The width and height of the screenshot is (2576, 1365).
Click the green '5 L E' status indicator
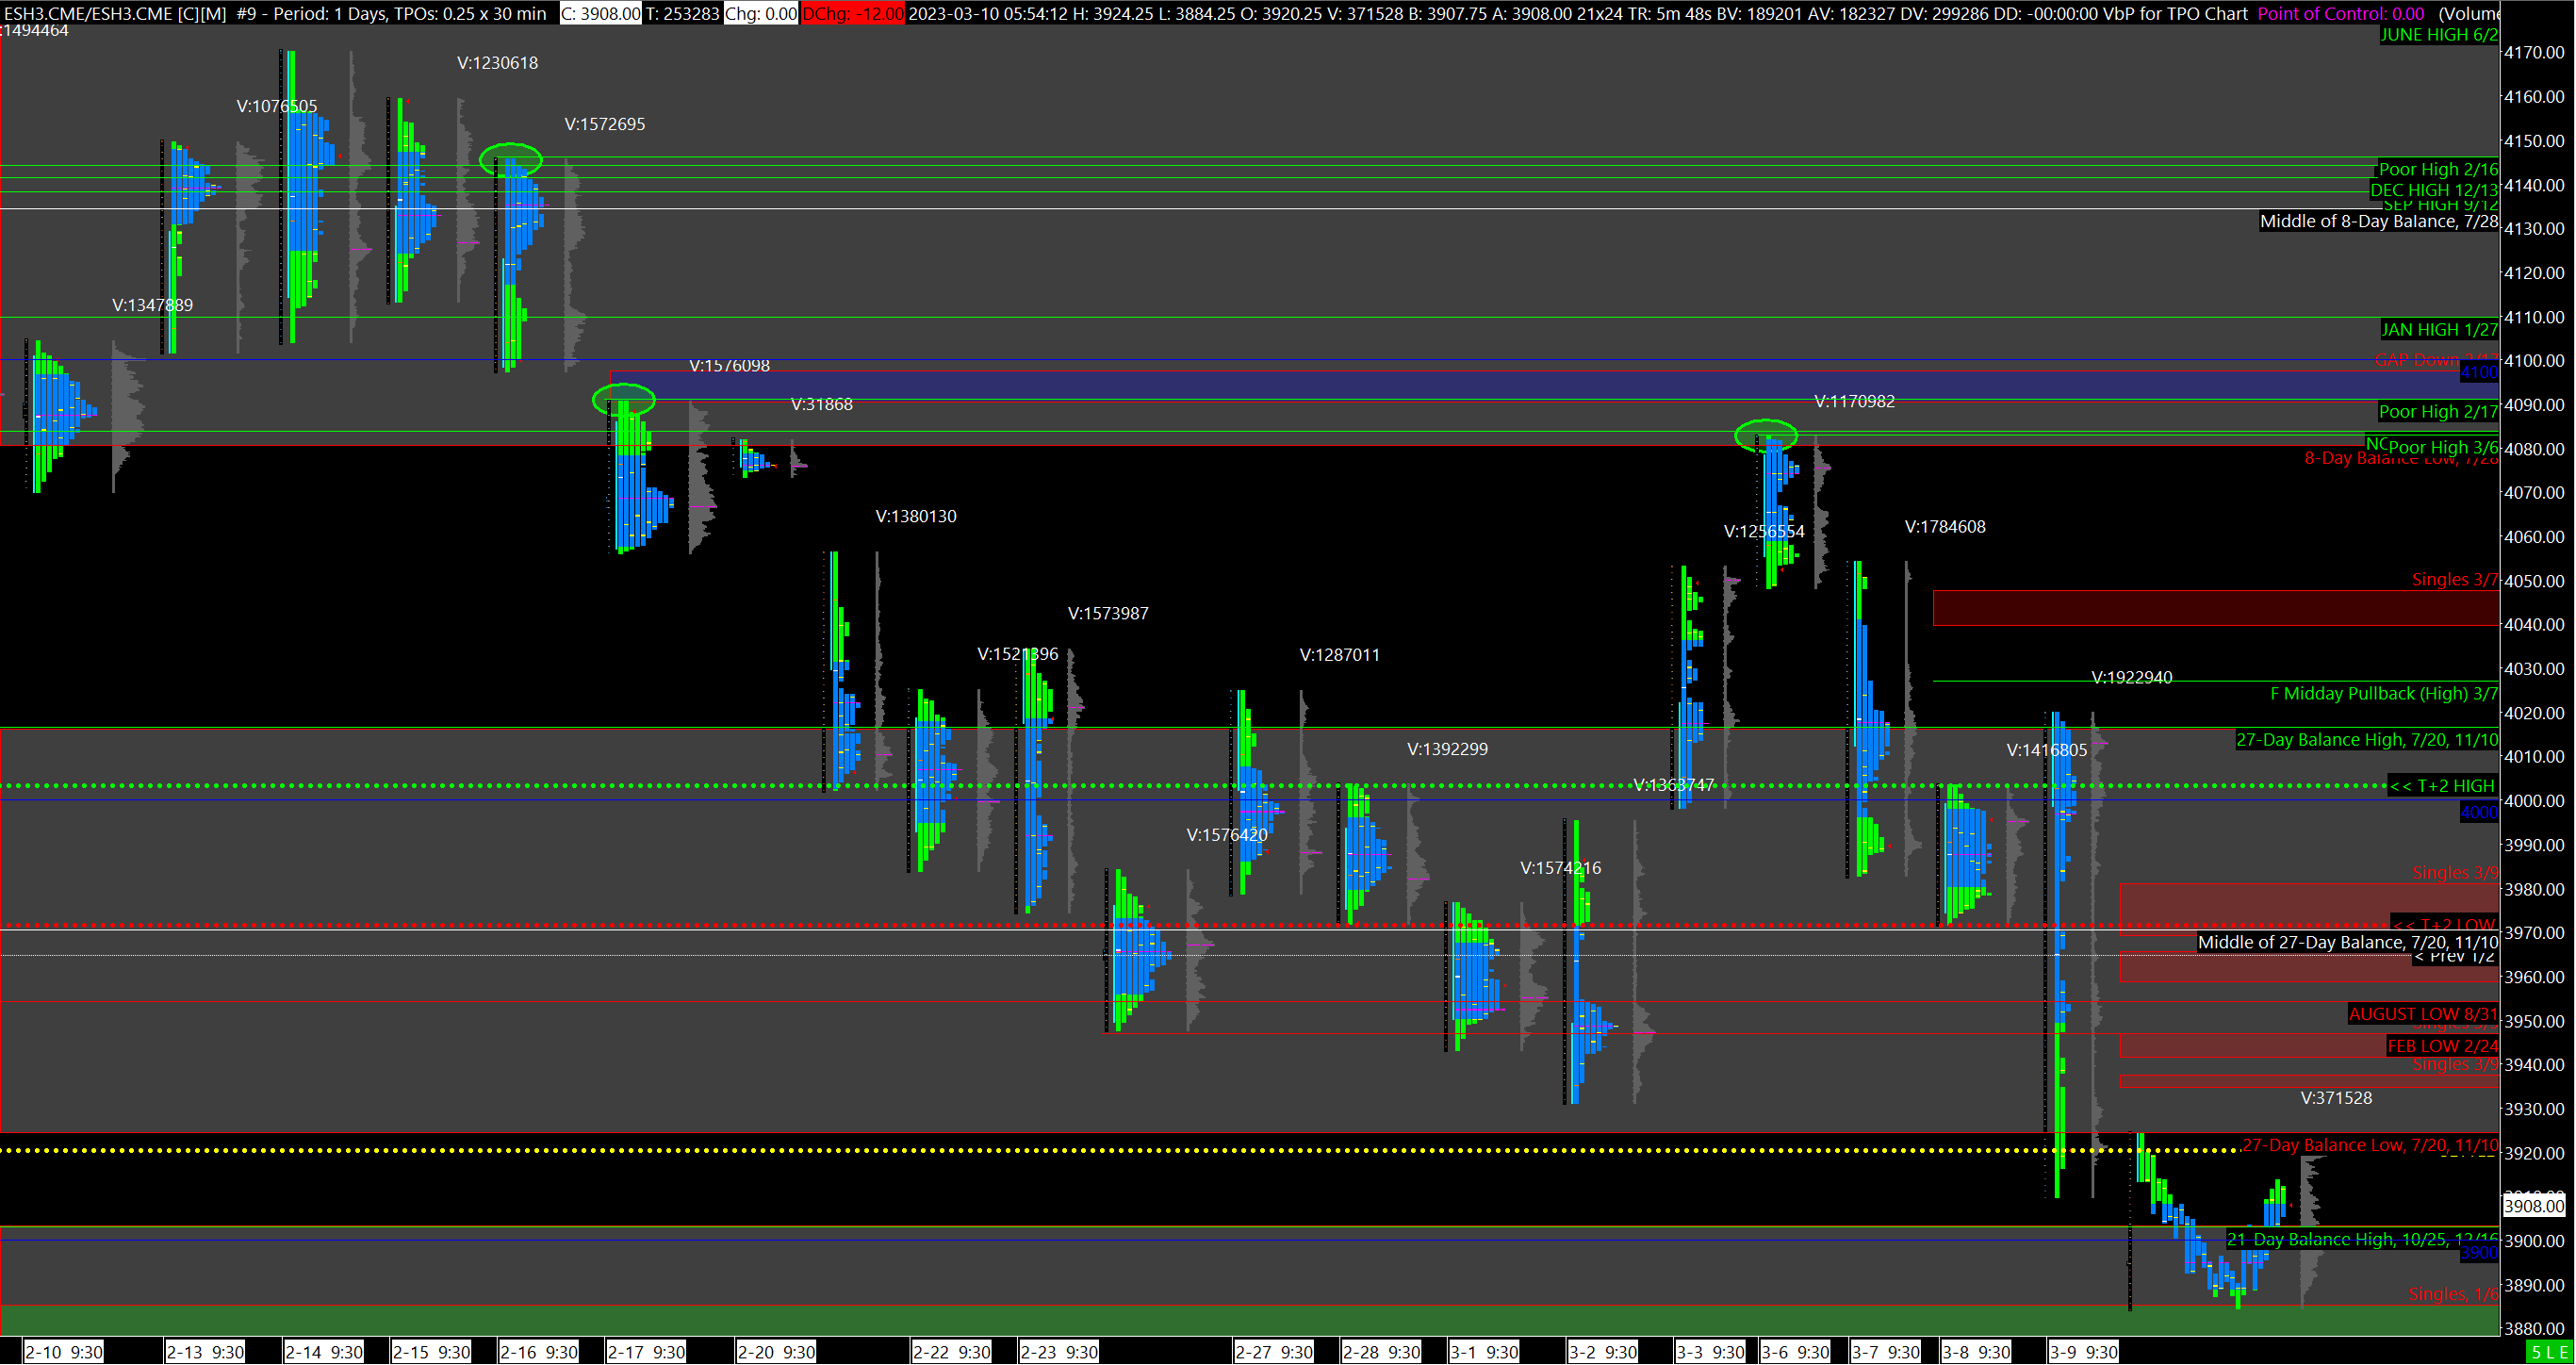2550,1352
